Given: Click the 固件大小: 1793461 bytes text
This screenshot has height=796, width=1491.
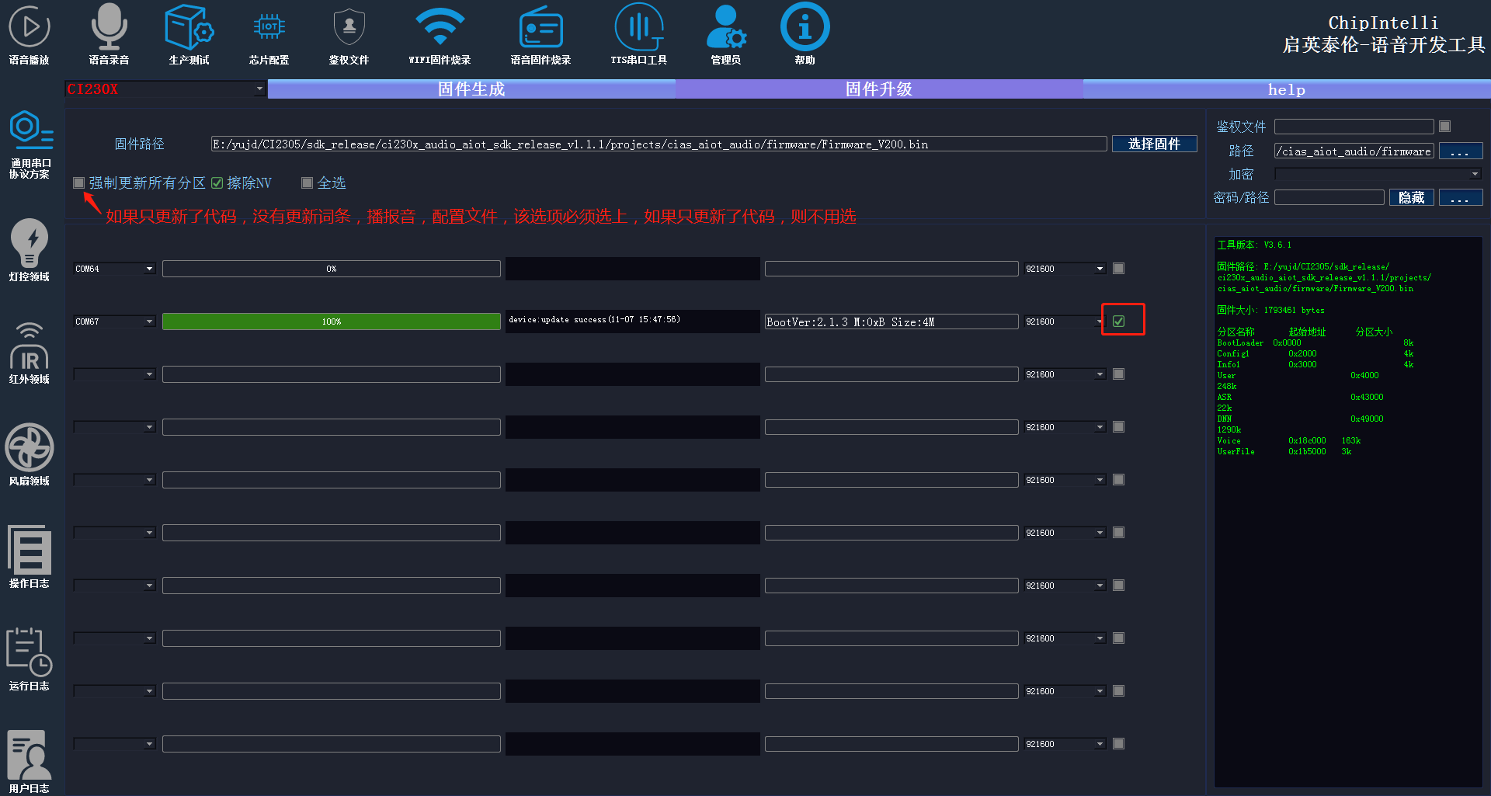Looking at the screenshot, I should 1270,310.
